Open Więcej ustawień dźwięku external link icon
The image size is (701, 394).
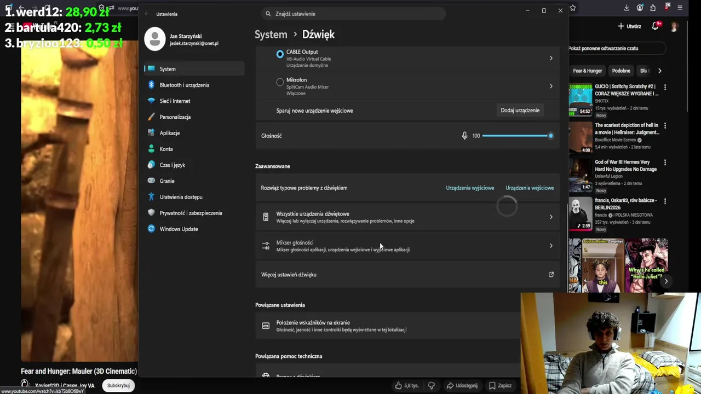[x=551, y=275]
